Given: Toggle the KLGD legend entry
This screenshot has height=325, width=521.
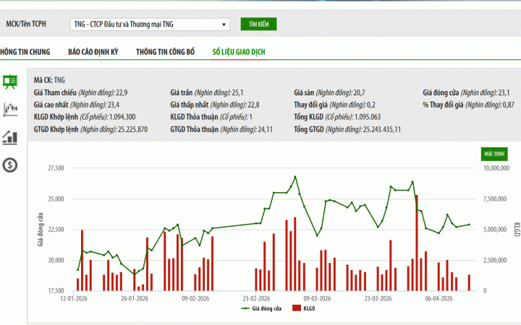Looking at the screenshot, I should pyautogui.click(x=304, y=308).
